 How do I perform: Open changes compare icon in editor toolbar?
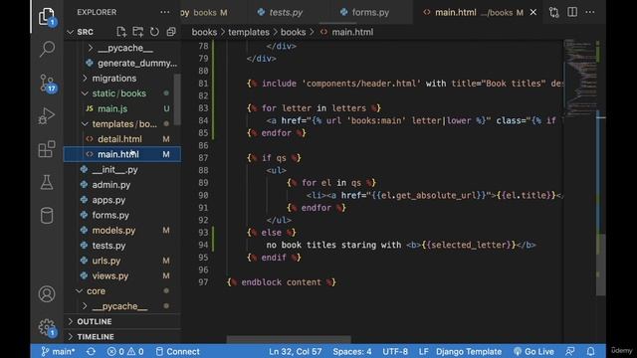(x=554, y=12)
